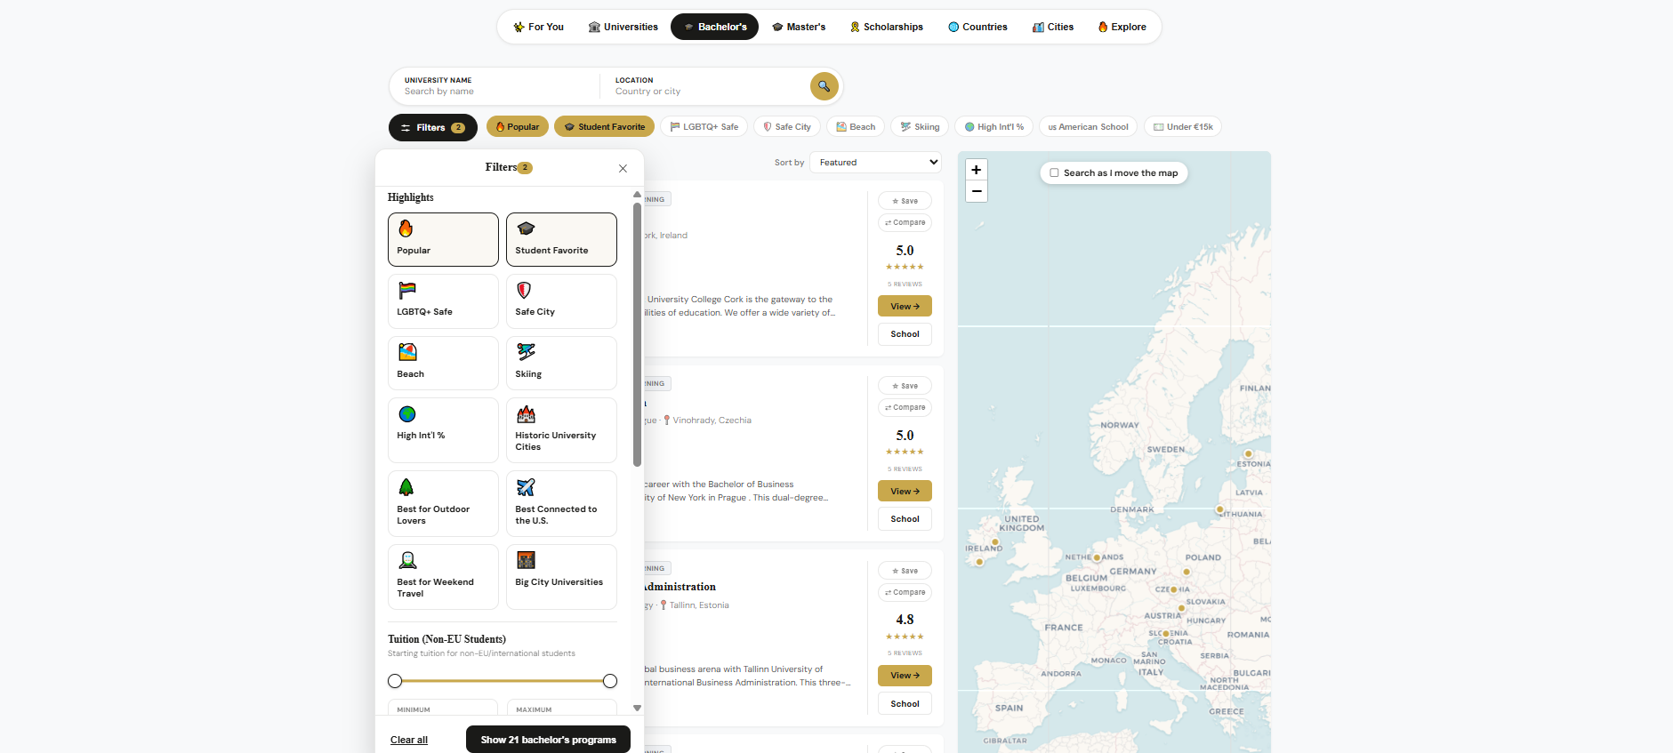Go to the For You tab
Viewport: 1673px width, 753px height.
(538, 27)
